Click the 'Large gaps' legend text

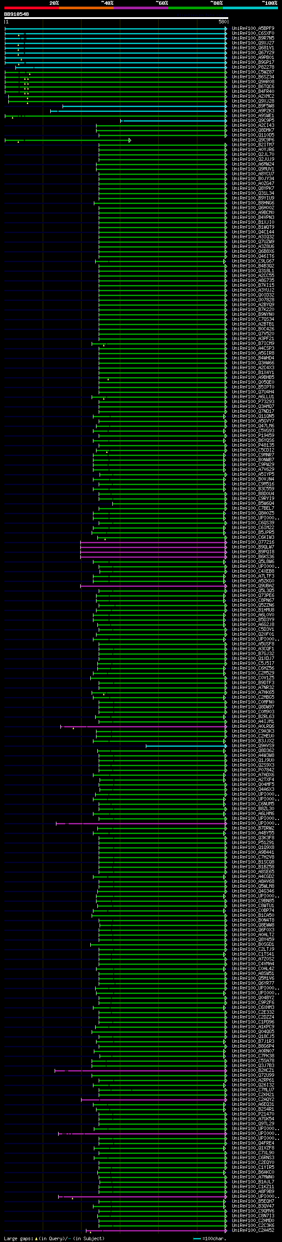click(19, 1238)
